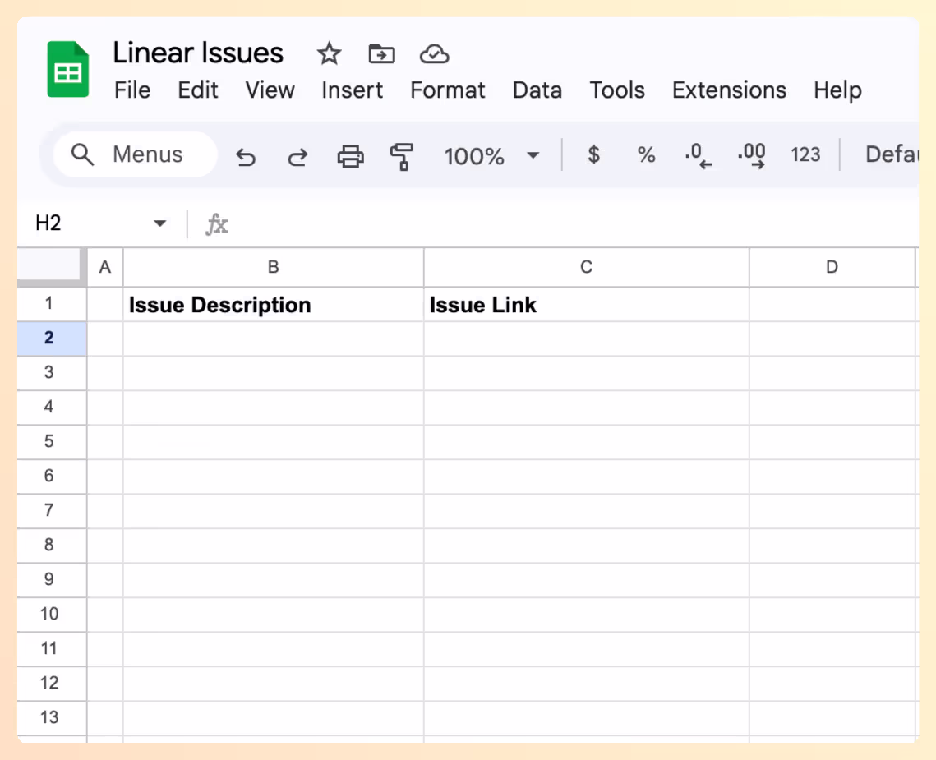This screenshot has width=936, height=760.
Task: Select row 4 header
Action: pos(52,408)
